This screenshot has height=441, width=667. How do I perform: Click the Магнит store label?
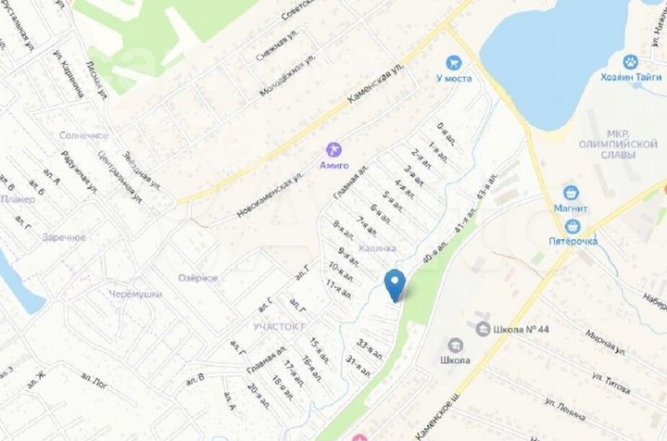click(571, 208)
